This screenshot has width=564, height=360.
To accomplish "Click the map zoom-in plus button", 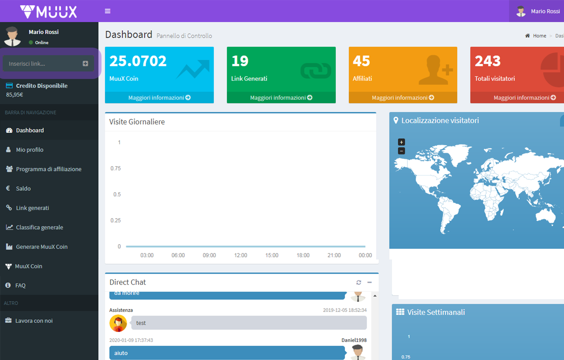I will [x=401, y=142].
